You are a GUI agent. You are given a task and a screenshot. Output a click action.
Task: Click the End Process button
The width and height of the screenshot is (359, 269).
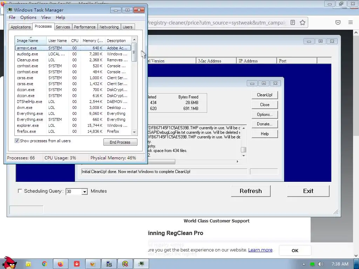[x=120, y=142]
